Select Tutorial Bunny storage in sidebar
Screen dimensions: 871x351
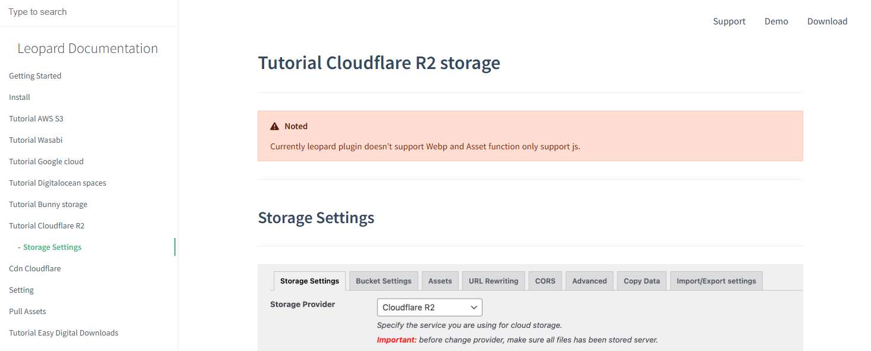48,205
